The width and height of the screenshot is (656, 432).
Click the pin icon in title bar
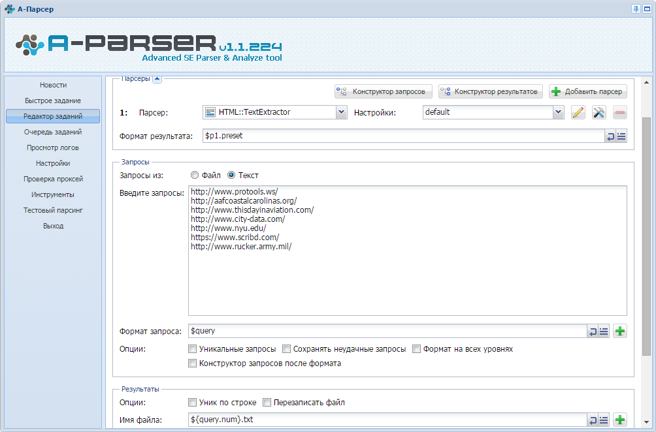(636, 8)
